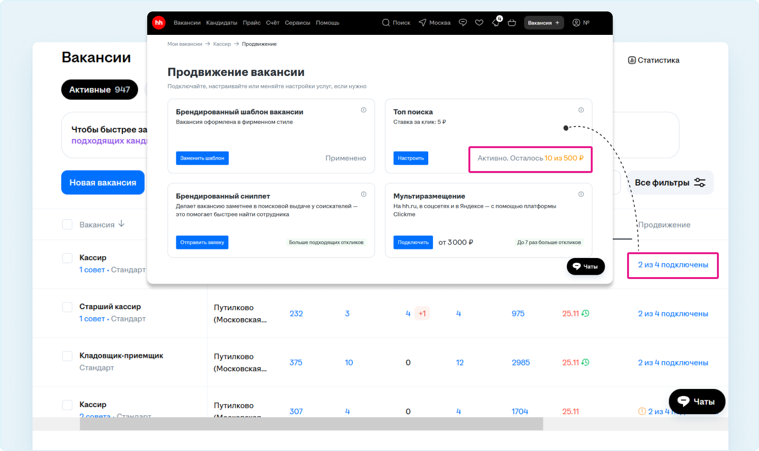Viewport: 759px width, 451px height.
Task: Open the shopping cart icon
Action: [512, 22]
